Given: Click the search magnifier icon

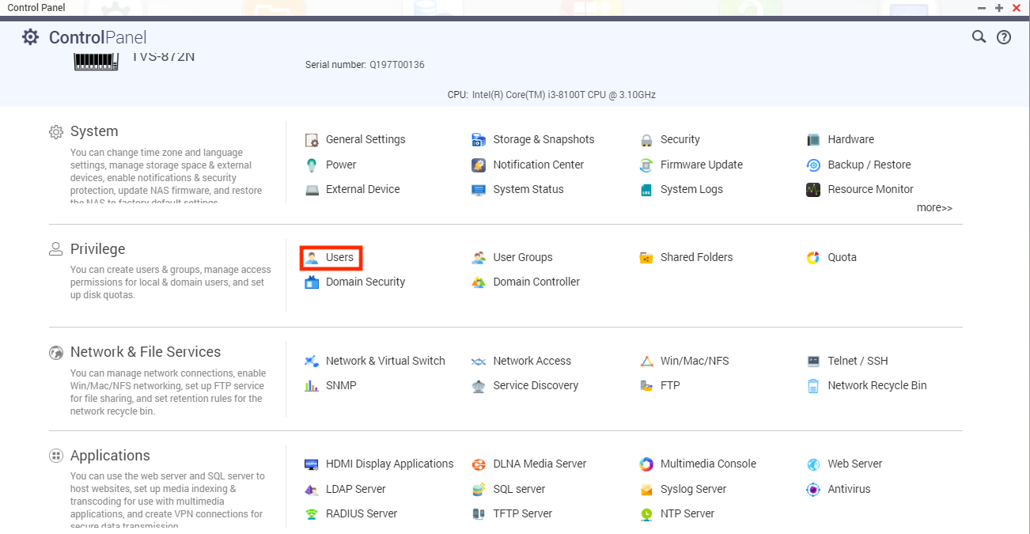Looking at the screenshot, I should click(x=979, y=37).
